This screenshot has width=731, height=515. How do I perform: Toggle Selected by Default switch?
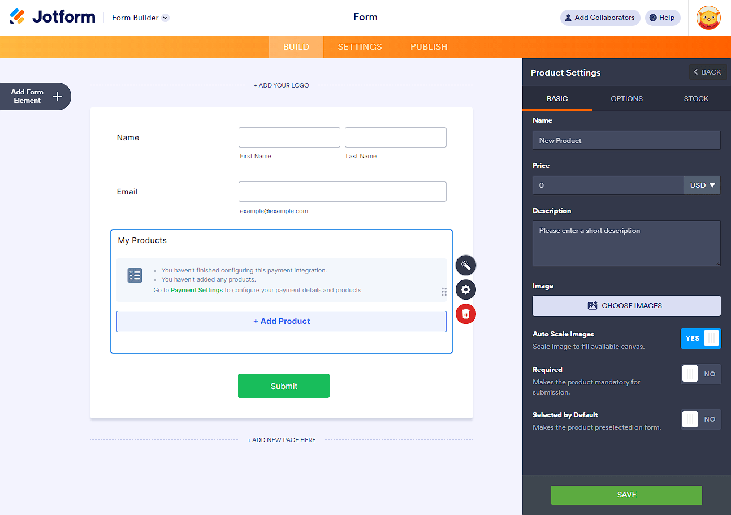[x=700, y=419]
